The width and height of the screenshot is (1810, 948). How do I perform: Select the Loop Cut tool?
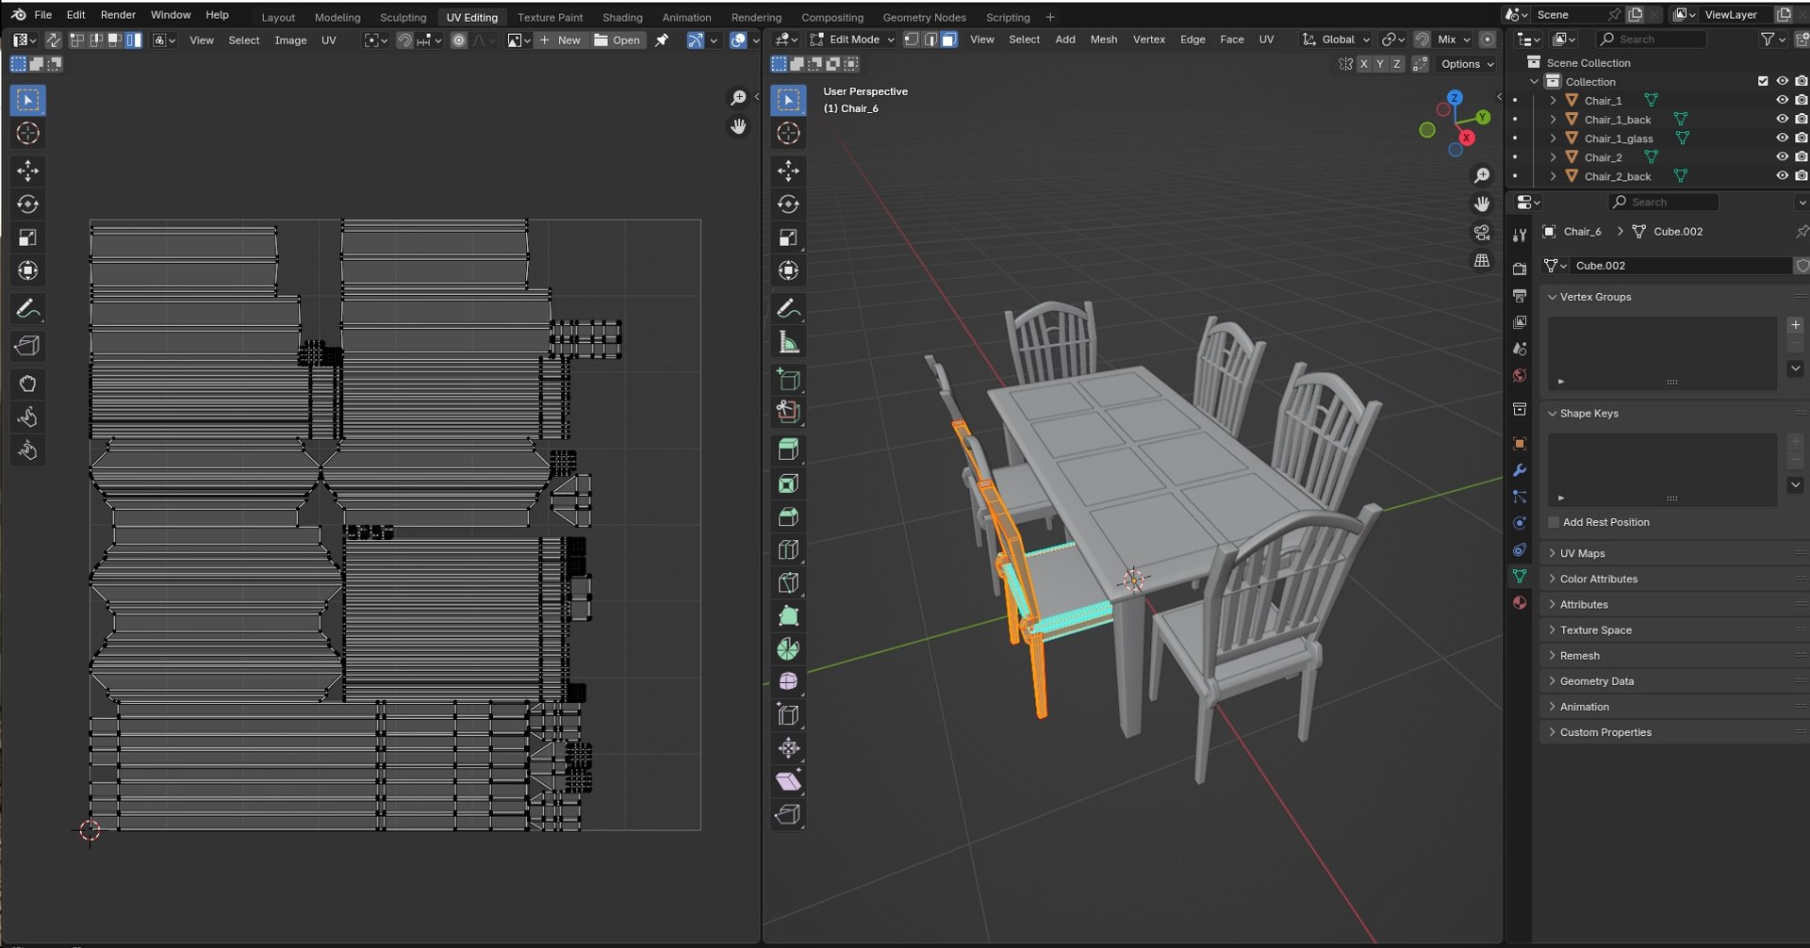788,549
